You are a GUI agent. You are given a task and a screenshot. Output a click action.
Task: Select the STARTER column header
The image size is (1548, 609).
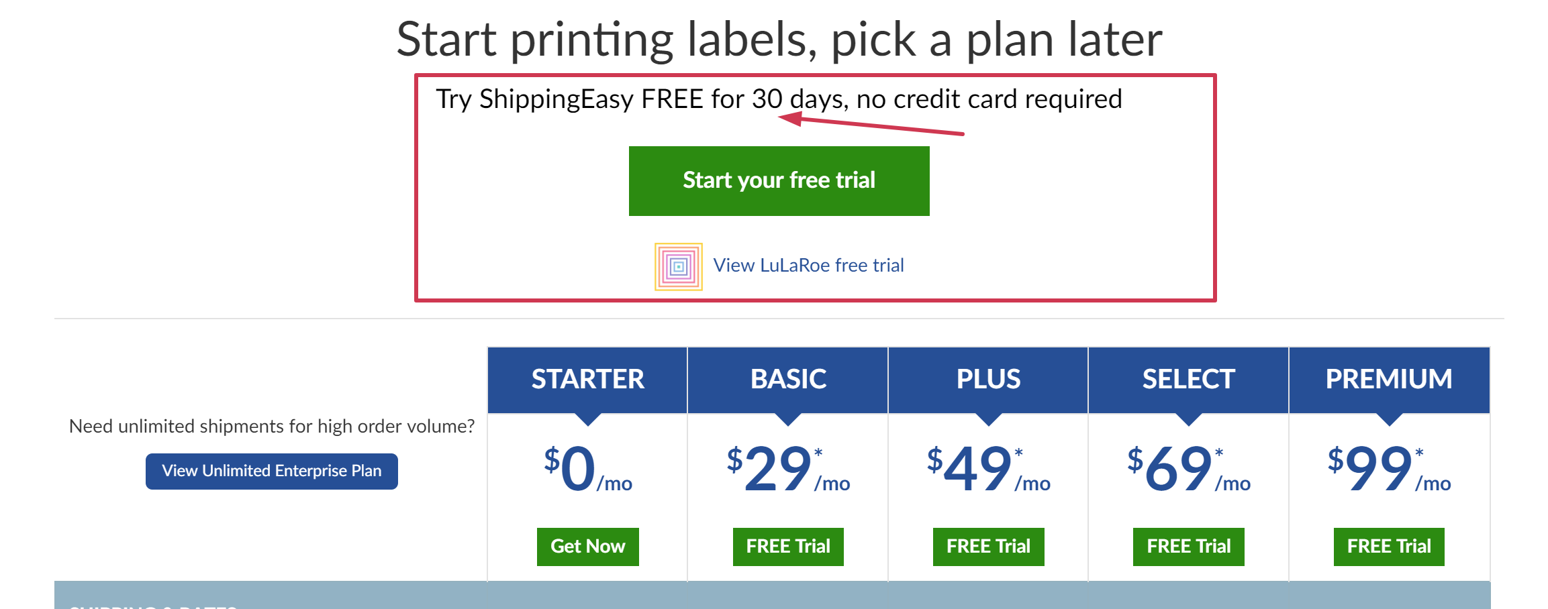[x=587, y=379]
